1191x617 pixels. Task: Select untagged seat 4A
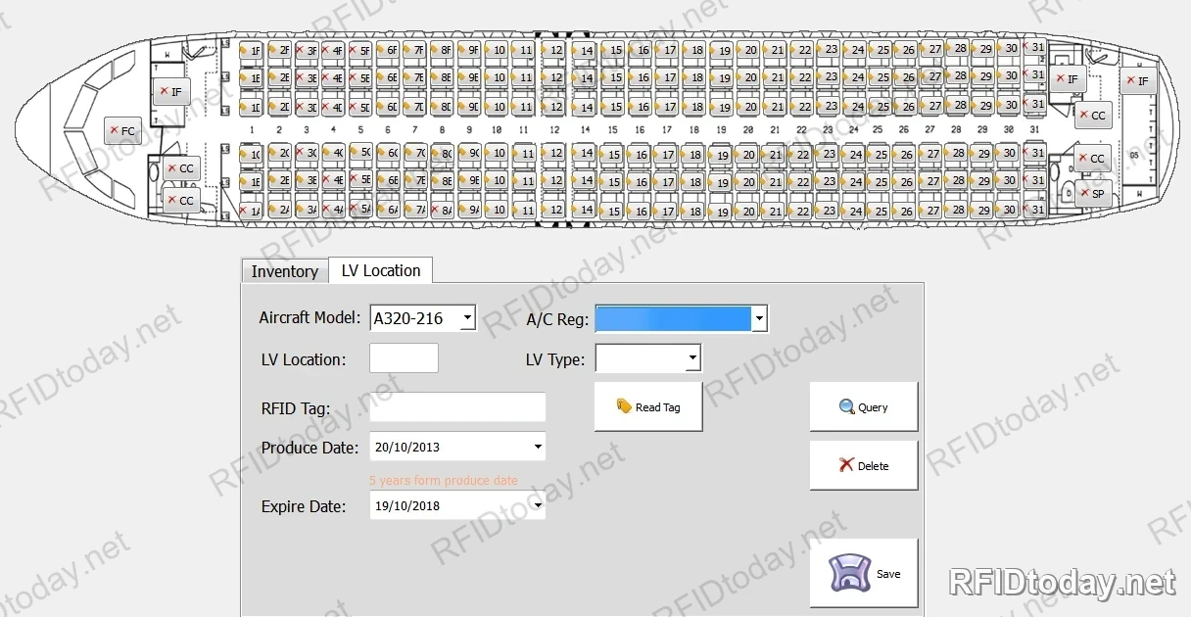[333, 210]
